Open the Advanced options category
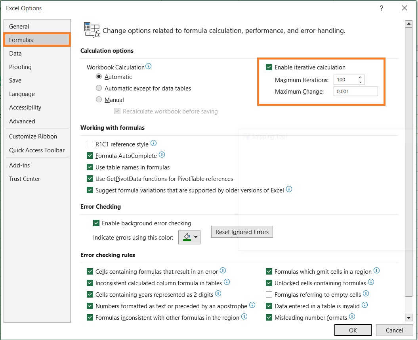Viewport: 418px width, 340px height. click(x=37, y=121)
